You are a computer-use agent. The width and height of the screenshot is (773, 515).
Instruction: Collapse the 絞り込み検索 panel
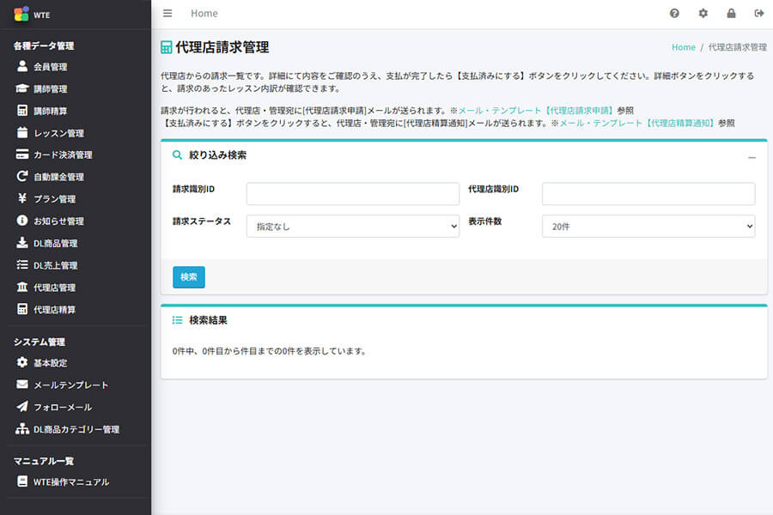click(x=753, y=156)
